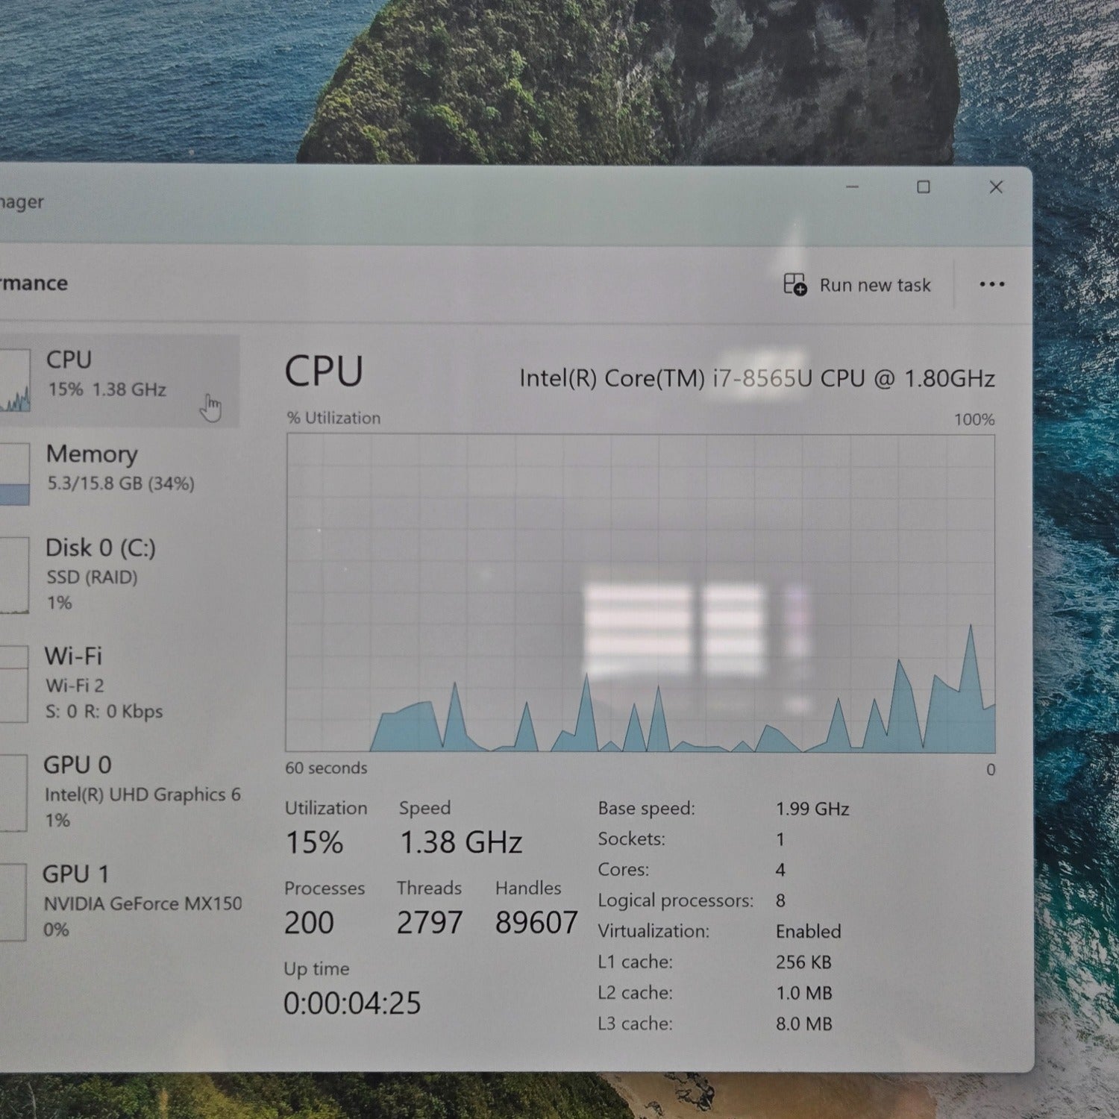Viewport: 1119px width, 1119px height.
Task: Expand the overflow options menu
Action: 992,284
